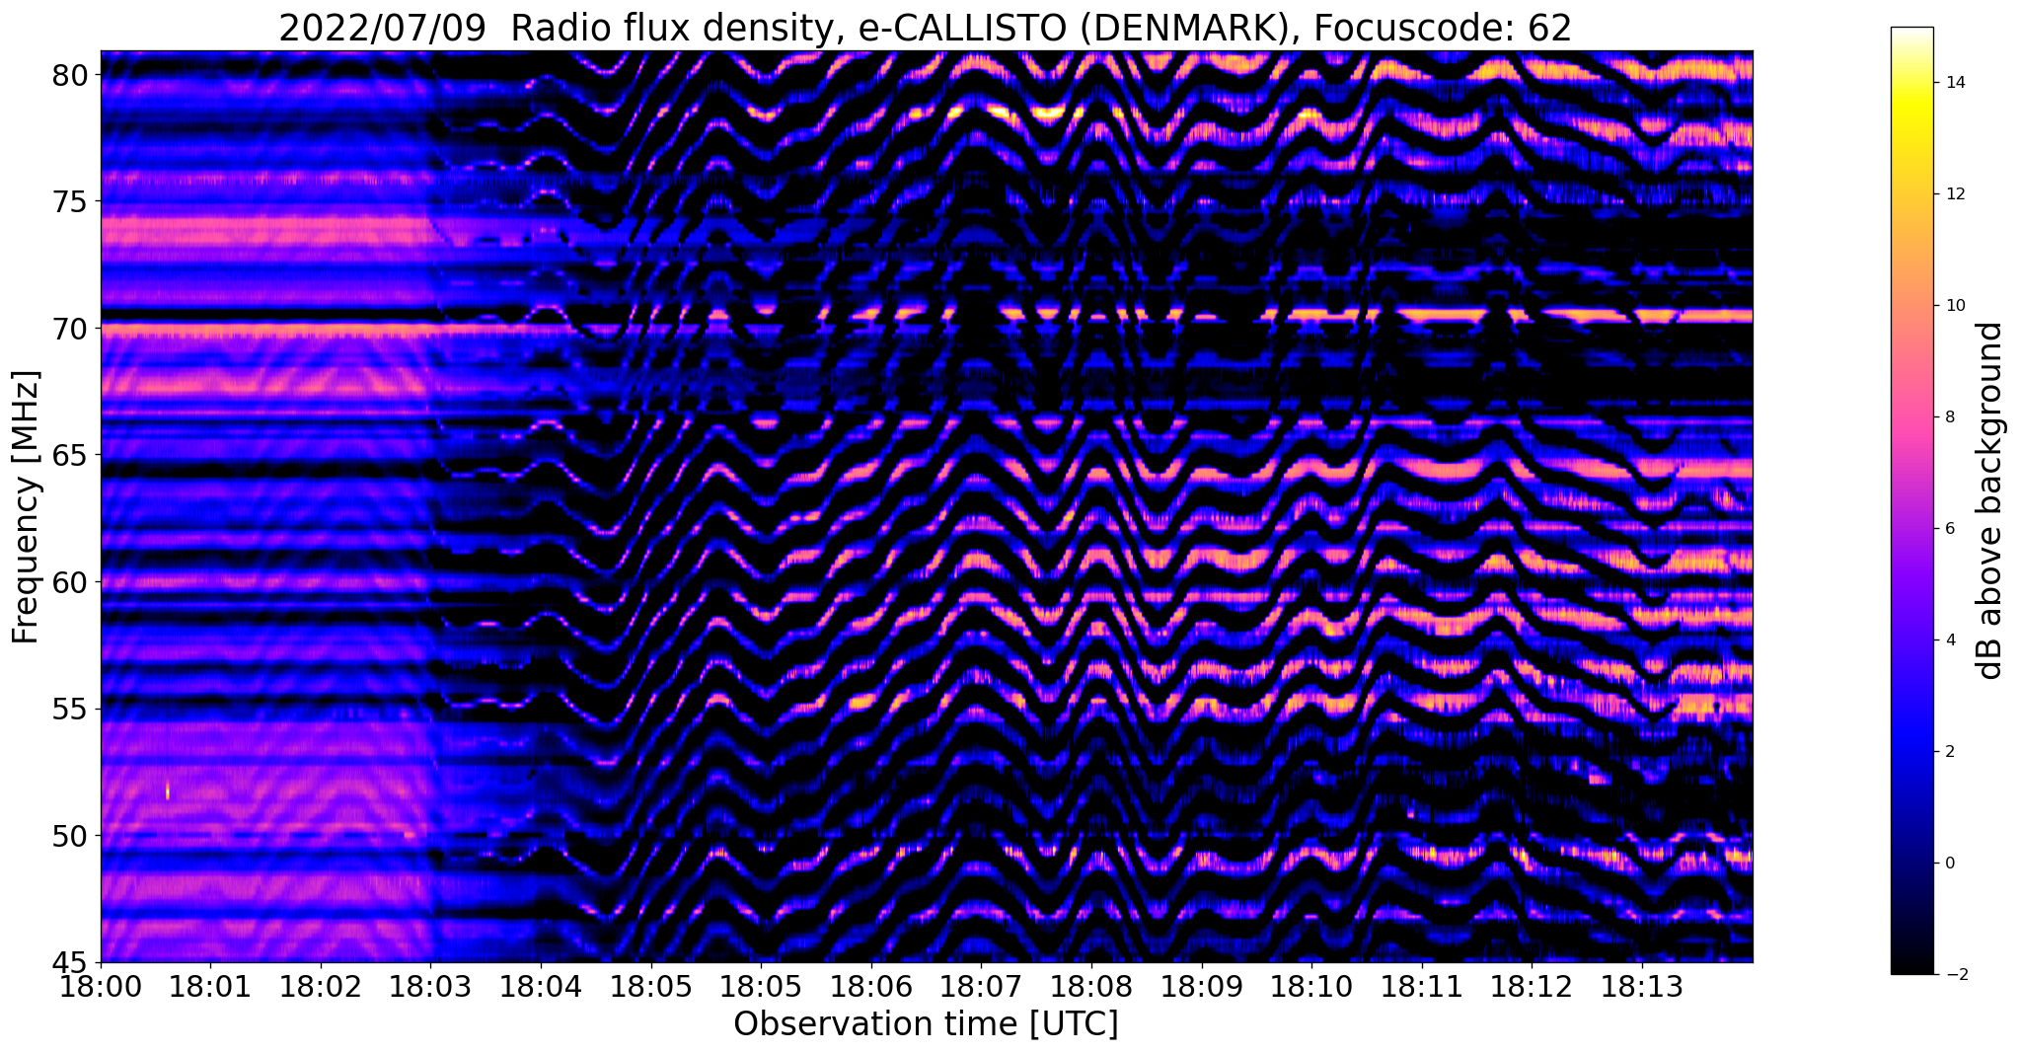Click the 18:09 time tick label
This screenshot has height=1053, width=2020.
pyautogui.click(x=1202, y=987)
